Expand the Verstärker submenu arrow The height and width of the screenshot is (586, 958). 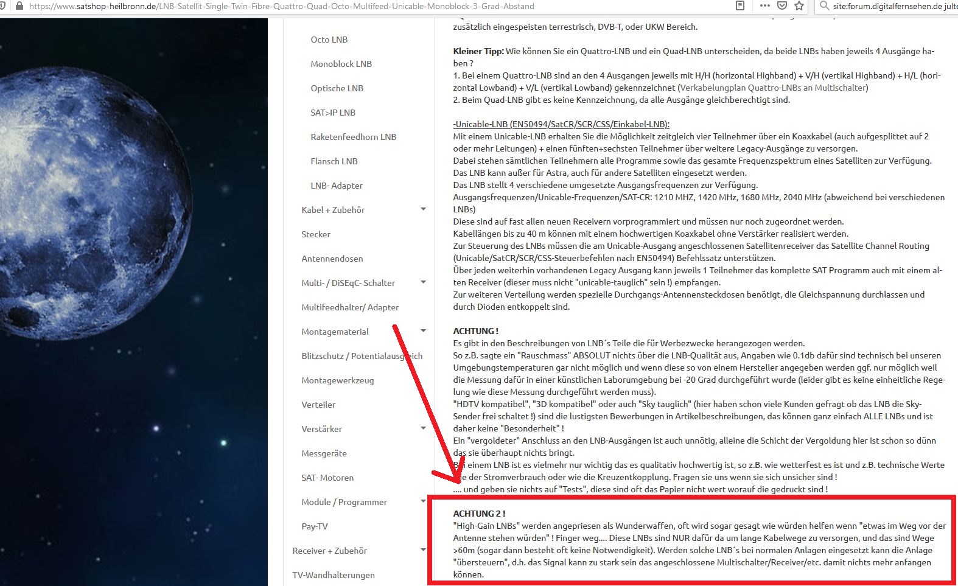coord(423,428)
